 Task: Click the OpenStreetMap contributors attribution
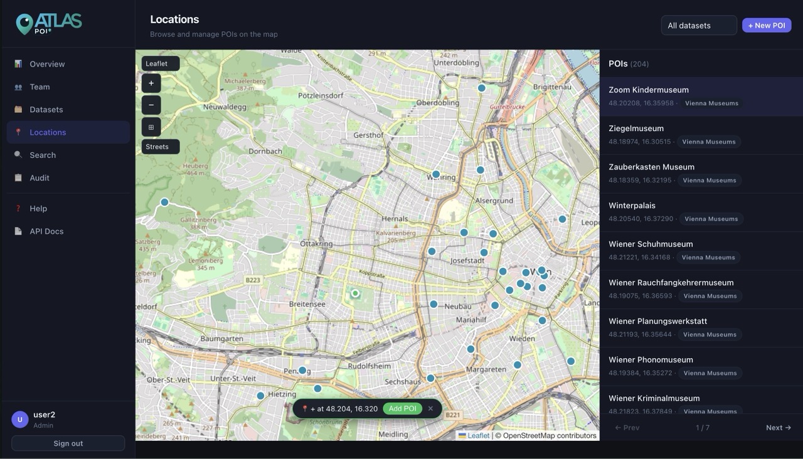546,435
